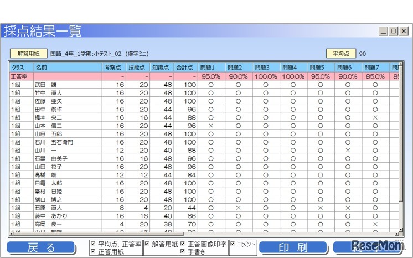Close the 採点結果一覧 window
The height and width of the screenshot is (258, 413).
404,31
